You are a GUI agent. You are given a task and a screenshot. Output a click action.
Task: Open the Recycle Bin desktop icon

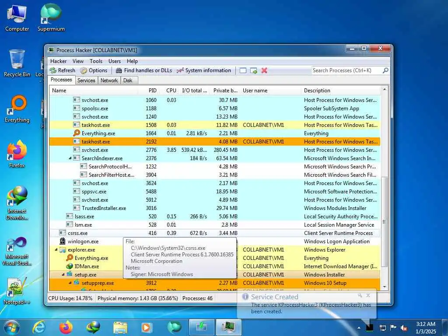coord(17,63)
